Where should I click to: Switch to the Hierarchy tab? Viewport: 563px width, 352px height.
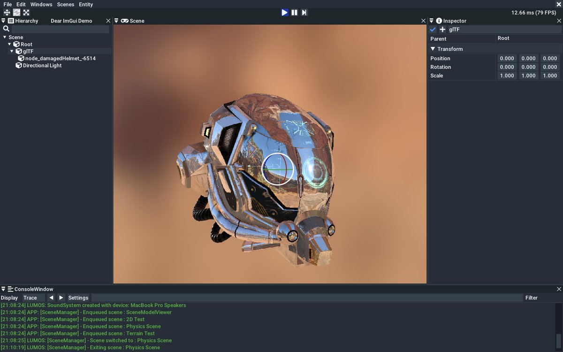coord(26,21)
